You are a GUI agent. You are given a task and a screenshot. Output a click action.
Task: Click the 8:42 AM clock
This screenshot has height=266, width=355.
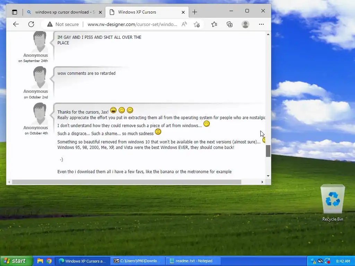(343, 261)
